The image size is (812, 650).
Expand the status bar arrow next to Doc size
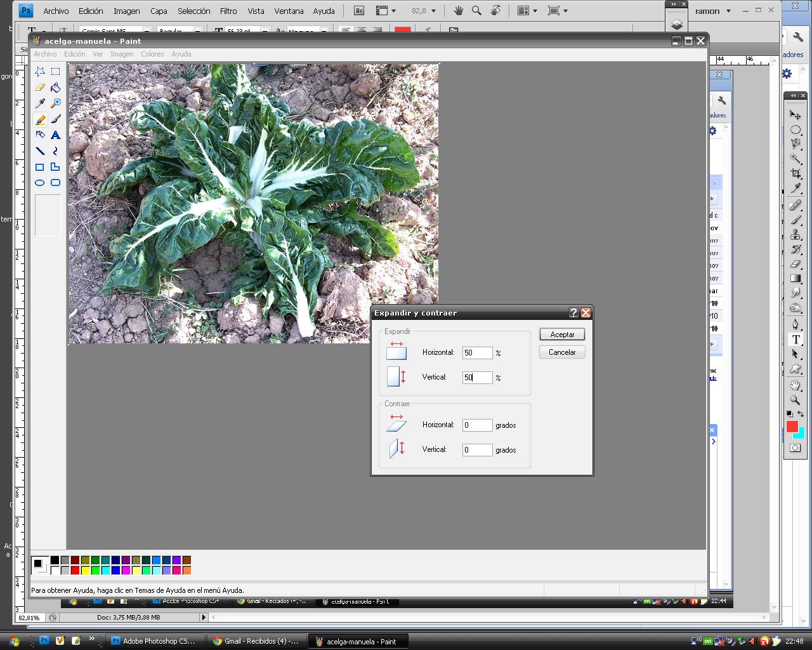click(x=204, y=617)
